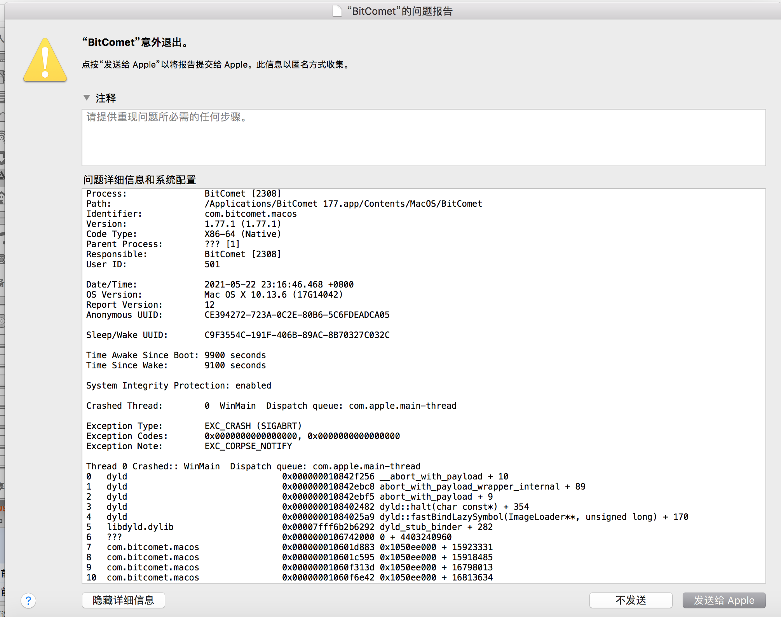
Task: Click the yellow warning triangle icon
Action: pyautogui.click(x=45, y=61)
